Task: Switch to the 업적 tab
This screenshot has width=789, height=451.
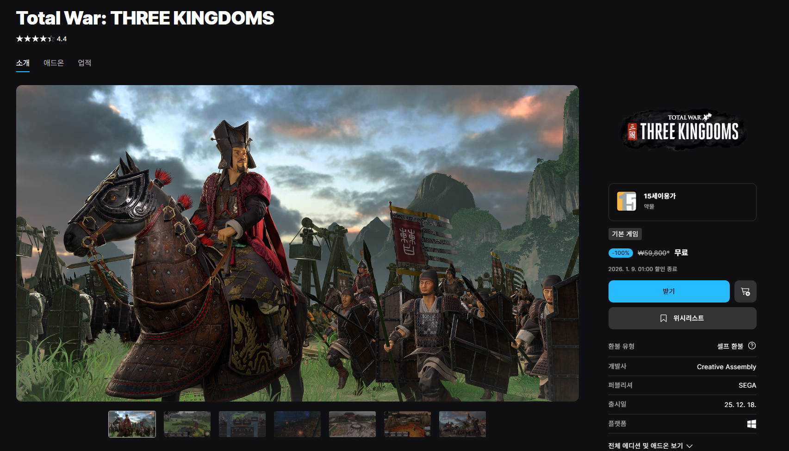Action: pos(84,63)
